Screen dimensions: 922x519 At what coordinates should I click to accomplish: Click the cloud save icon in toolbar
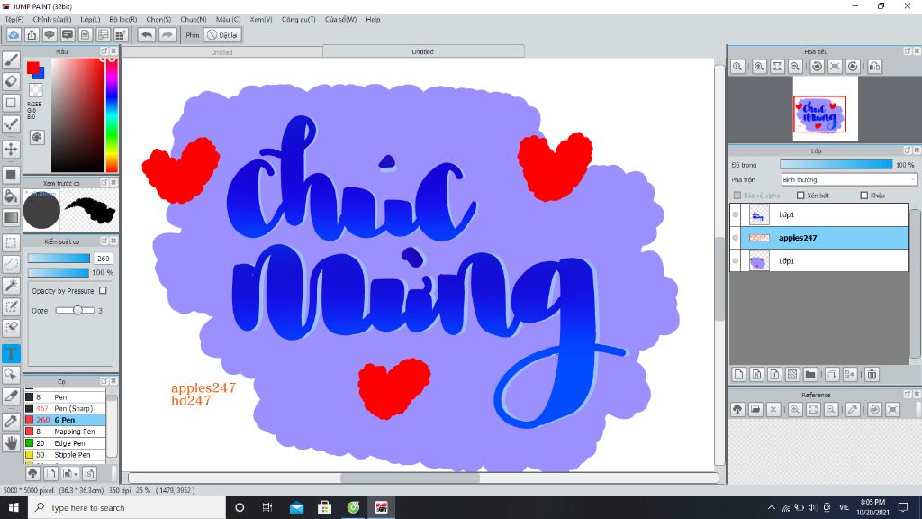14,35
